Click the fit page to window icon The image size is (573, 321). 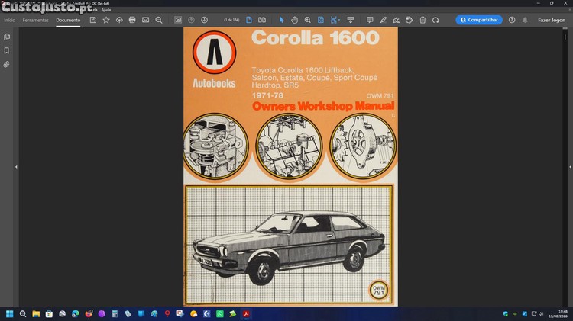(x=320, y=20)
